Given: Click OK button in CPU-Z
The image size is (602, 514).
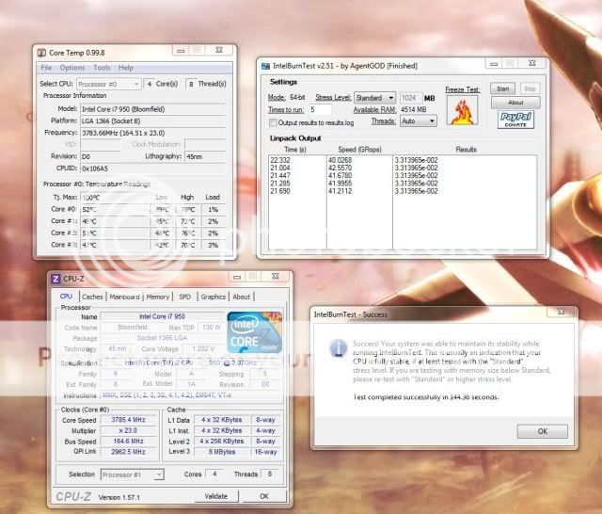Looking at the screenshot, I should [x=264, y=496].
